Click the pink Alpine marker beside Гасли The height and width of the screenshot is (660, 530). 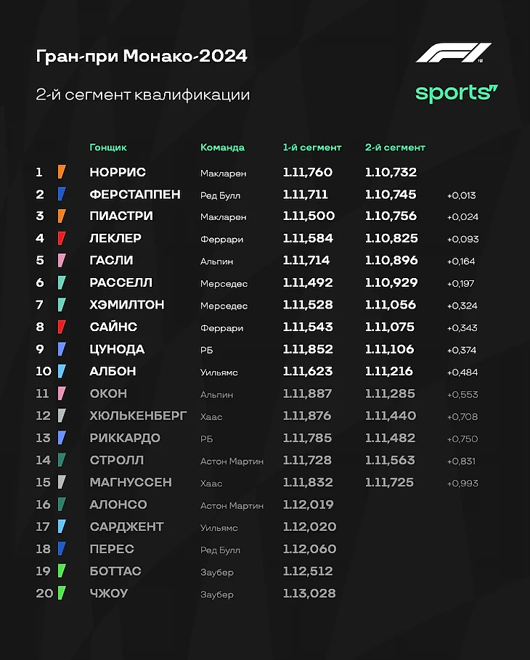tap(62, 260)
